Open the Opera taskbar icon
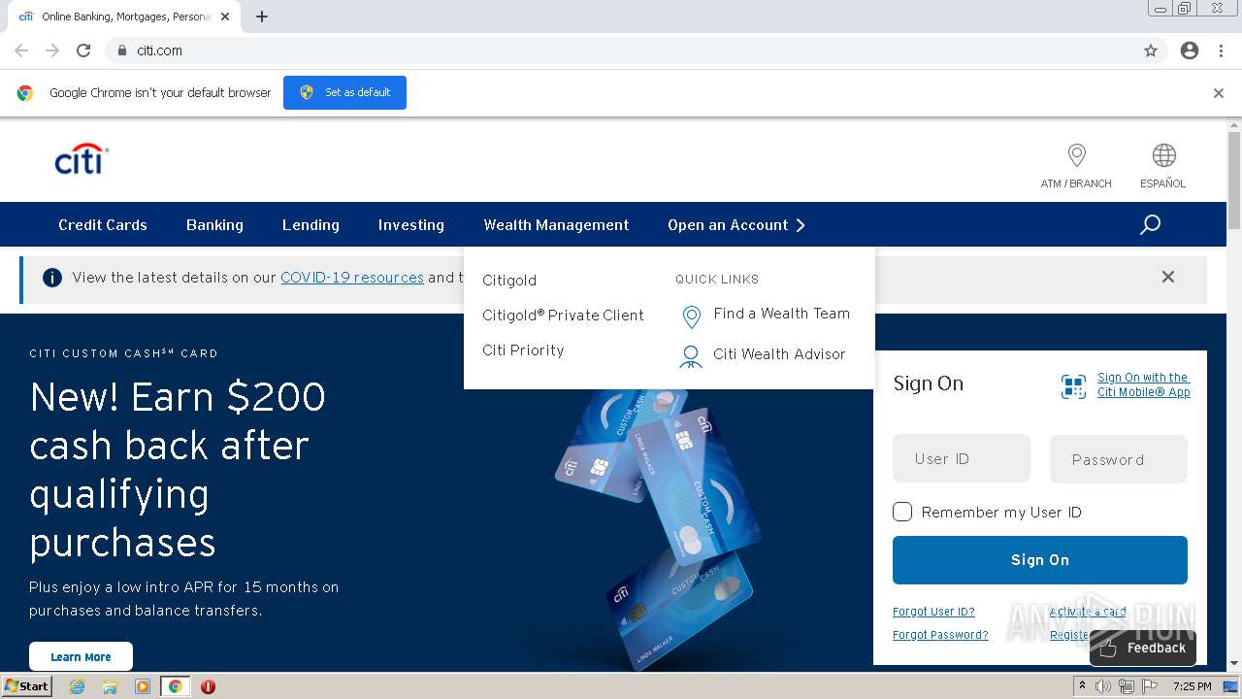 208,686
